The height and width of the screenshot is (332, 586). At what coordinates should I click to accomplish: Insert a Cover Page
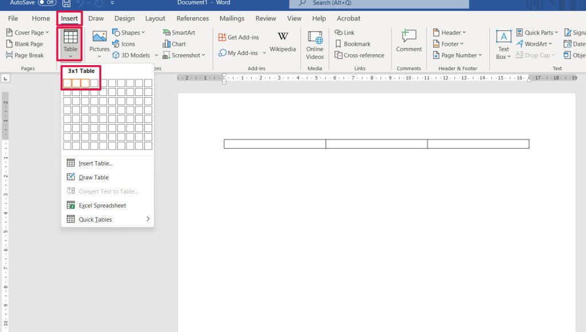coord(27,33)
